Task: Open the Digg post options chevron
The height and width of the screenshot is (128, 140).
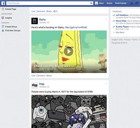Action: click(106, 83)
